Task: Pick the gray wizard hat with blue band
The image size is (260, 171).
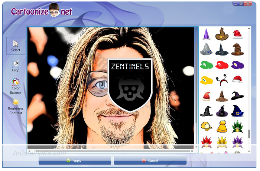Action: (x=206, y=49)
